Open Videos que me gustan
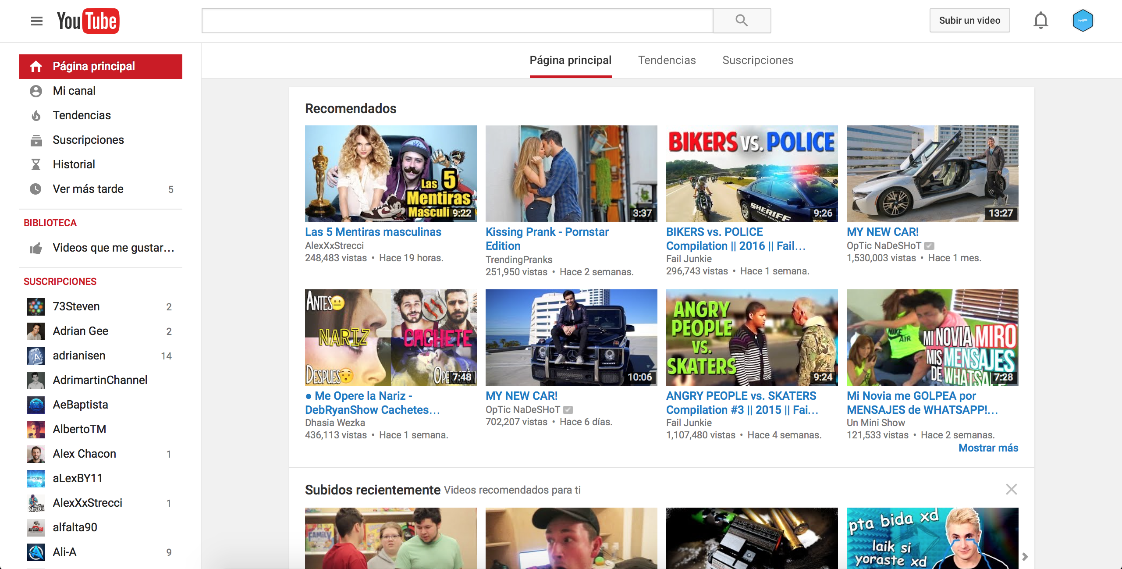Image resolution: width=1122 pixels, height=569 pixels. [113, 248]
